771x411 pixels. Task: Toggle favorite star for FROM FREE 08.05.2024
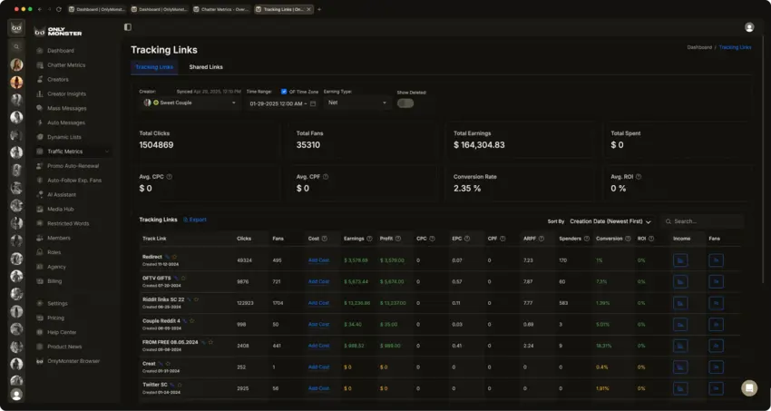click(210, 342)
